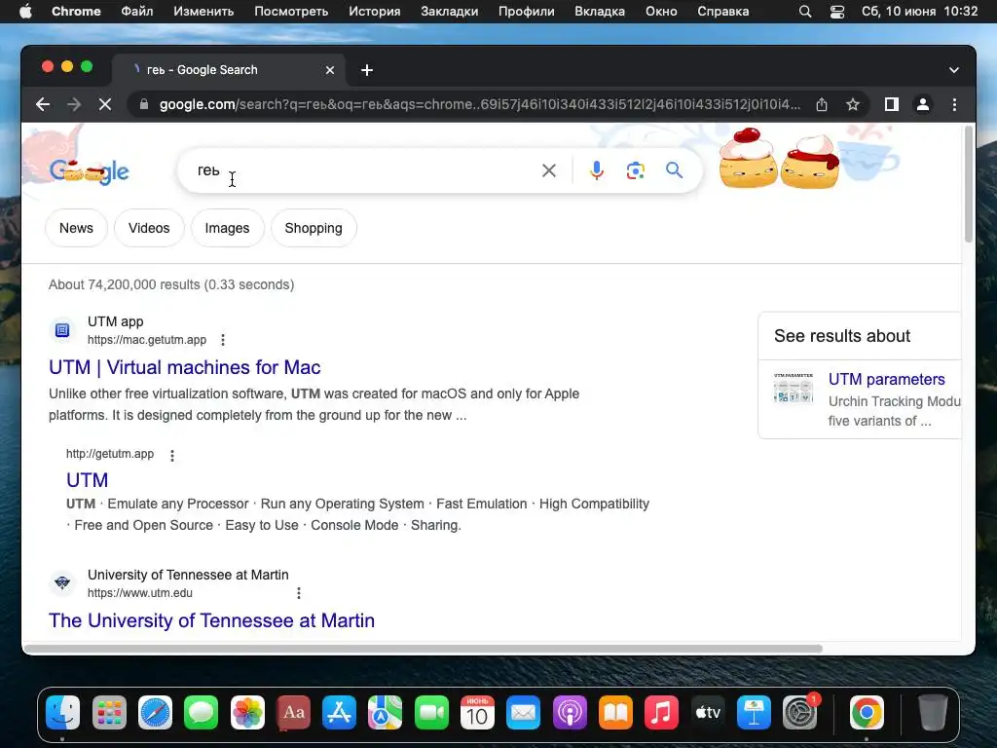Open Photos from the Dock

pyautogui.click(x=247, y=712)
